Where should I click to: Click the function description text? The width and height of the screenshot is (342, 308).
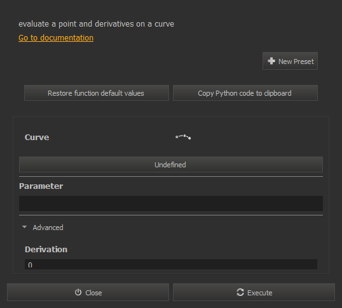coord(96,24)
